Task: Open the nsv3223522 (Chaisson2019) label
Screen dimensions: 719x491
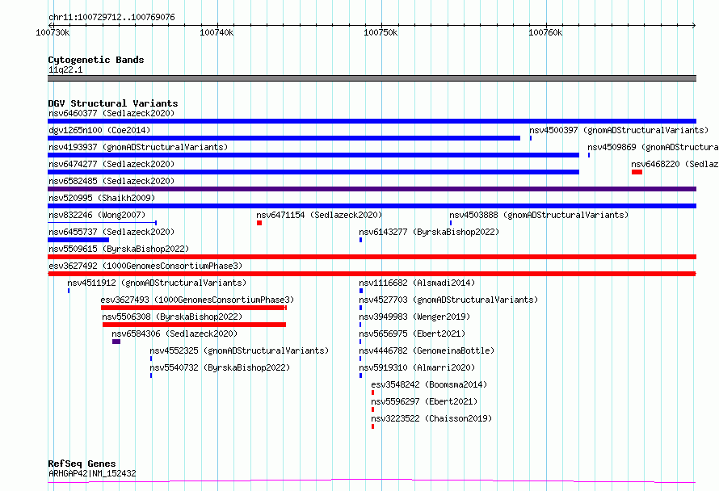Action: (431, 418)
